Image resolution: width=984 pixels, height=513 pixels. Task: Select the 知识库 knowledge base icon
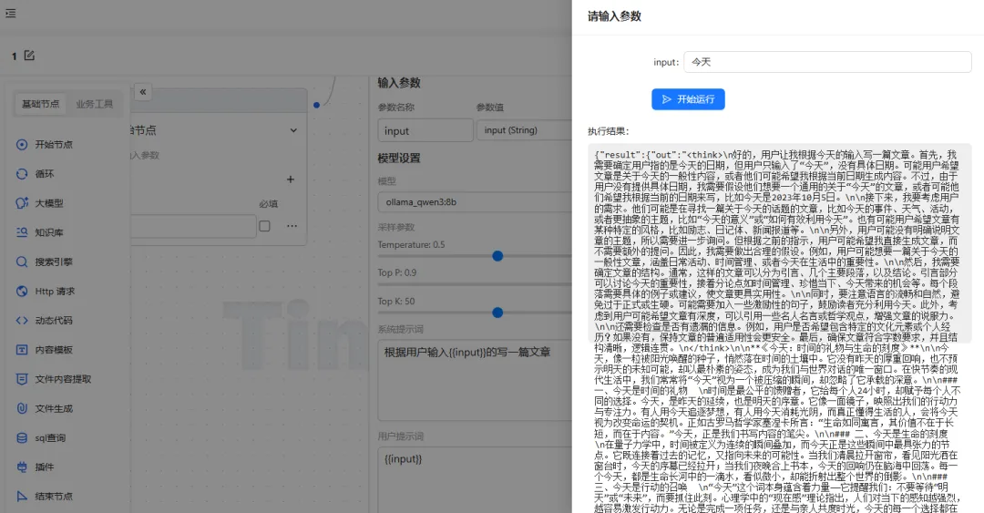coord(22,232)
